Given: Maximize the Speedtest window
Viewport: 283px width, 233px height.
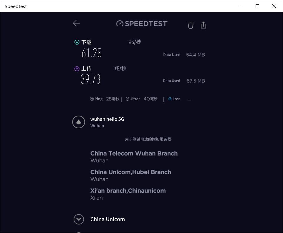Looking at the screenshot, I should (x=257, y=6).
